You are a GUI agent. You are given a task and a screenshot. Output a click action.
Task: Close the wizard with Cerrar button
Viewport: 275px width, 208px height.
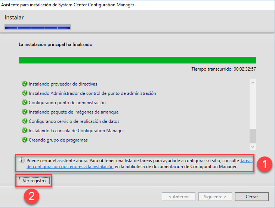[x=252, y=196]
